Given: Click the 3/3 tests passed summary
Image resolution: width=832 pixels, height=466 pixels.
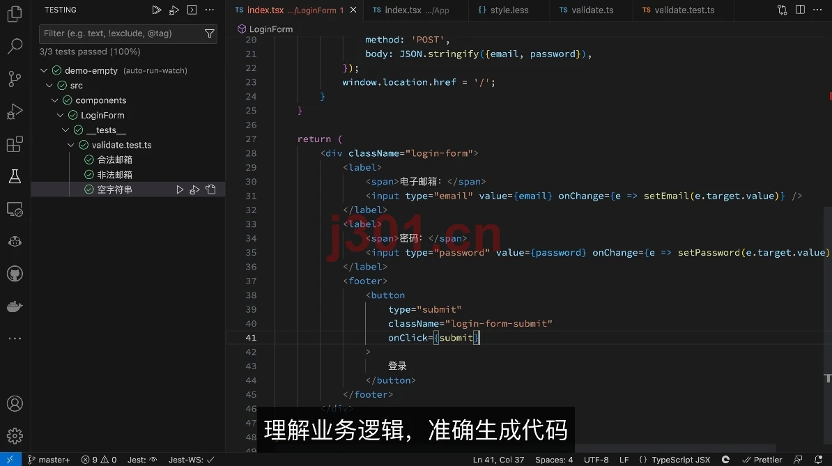Looking at the screenshot, I should [90, 52].
